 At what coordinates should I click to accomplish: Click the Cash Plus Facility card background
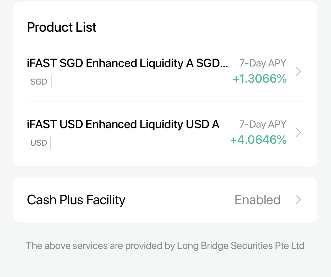pos(165,215)
